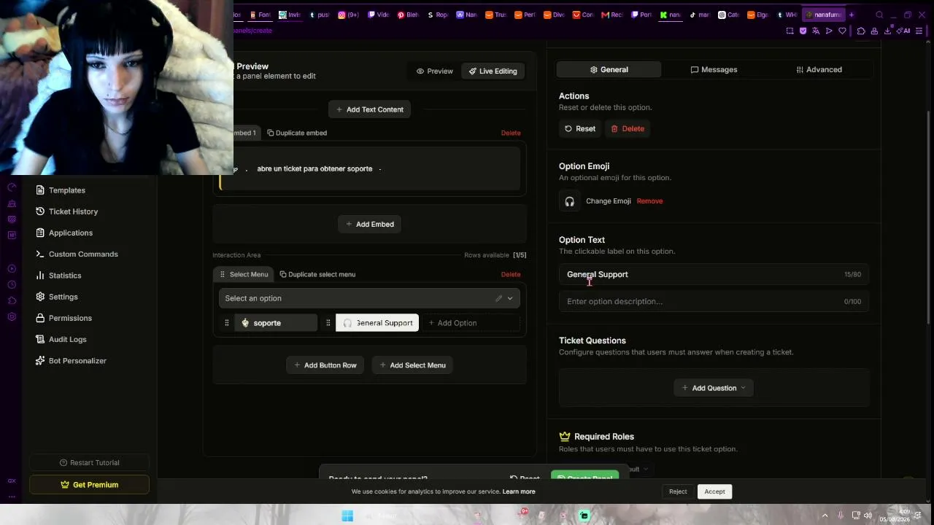Click Add Text Content button
The width and height of the screenshot is (934, 525).
click(369, 109)
